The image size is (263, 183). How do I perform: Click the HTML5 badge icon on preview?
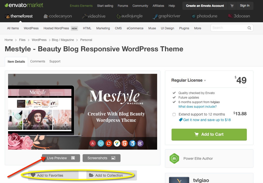[x=125, y=143]
